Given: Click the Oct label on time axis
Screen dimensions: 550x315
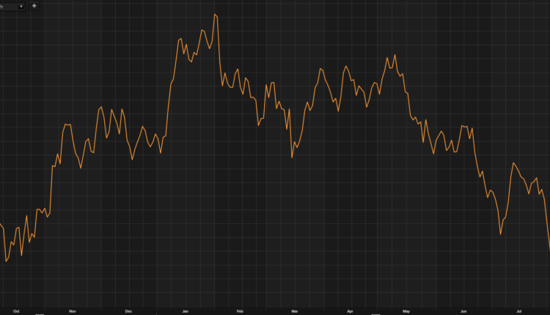Looking at the screenshot, I should [x=16, y=311].
